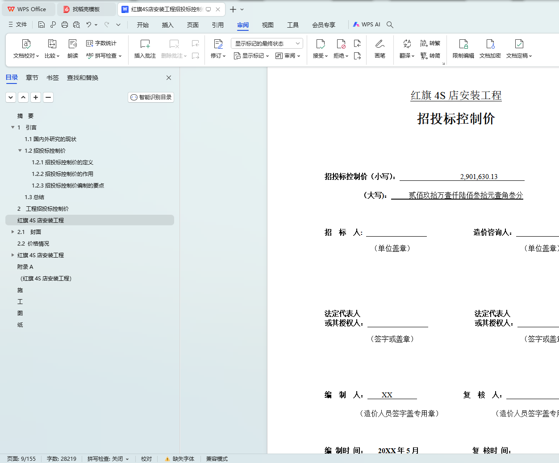This screenshot has width=559, height=463.
Task: Open 查找和替换 tab in navigation pane
Action: 83,78
